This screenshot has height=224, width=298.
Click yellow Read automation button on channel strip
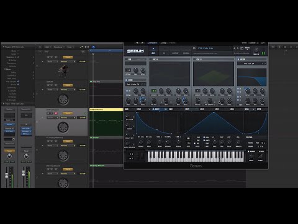(9, 151)
